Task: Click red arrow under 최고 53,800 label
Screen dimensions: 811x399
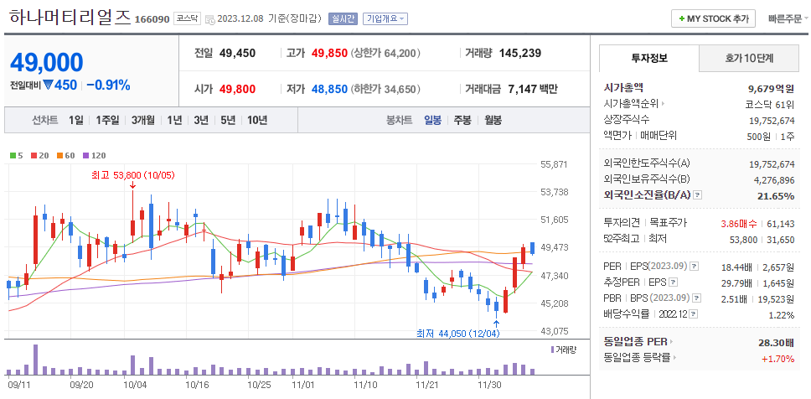Action: click(x=132, y=184)
